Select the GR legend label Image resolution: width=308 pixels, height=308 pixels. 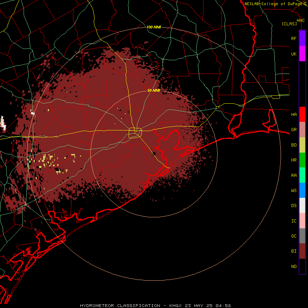294,130
